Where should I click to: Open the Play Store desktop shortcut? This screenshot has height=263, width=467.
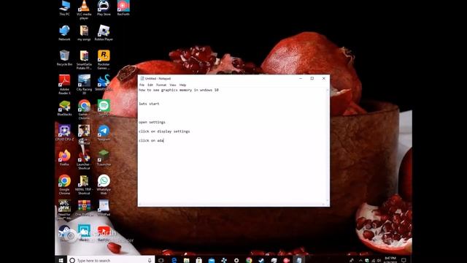[104, 8]
